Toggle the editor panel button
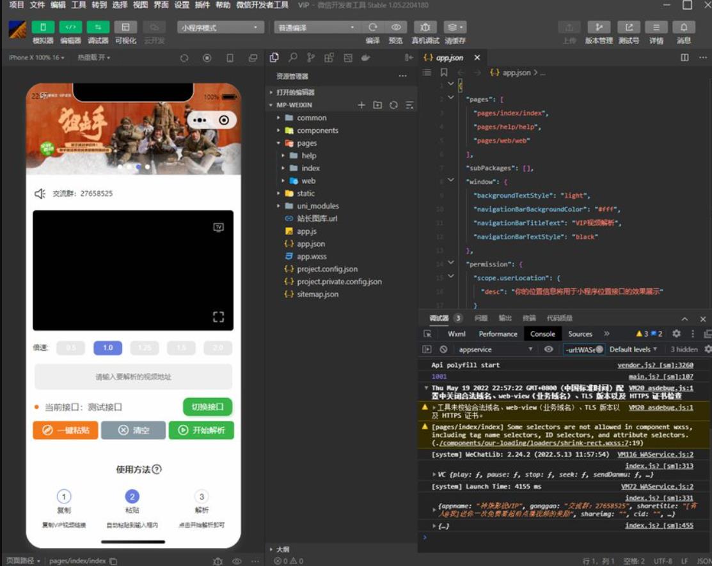 tap(70, 27)
